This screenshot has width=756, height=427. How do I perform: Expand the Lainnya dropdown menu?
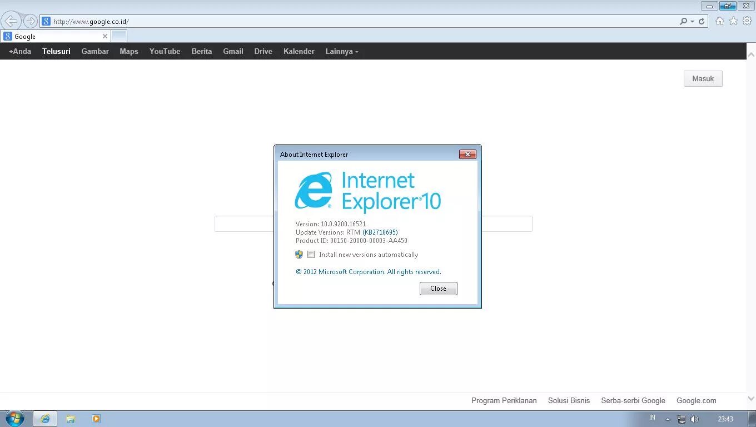(x=342, y=51)
